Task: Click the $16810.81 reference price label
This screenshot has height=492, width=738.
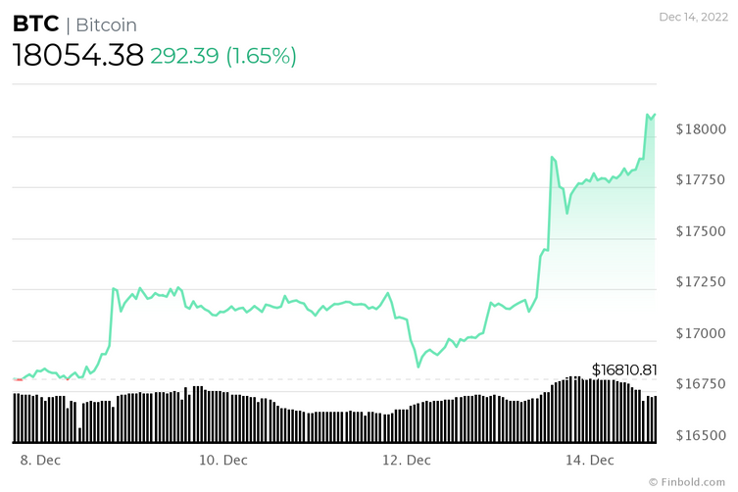Action: point(624,369)
